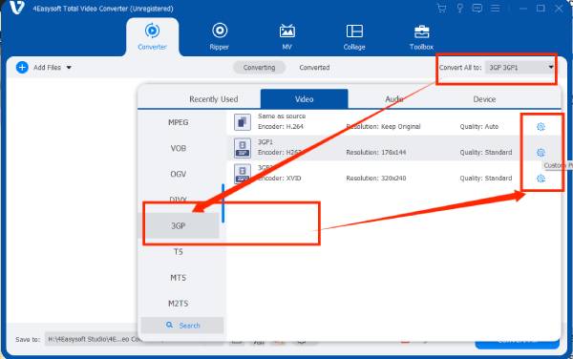Open the Converter tab
Image resolution: width=573 pixels, height=359 pixels.
pos(153,37)
